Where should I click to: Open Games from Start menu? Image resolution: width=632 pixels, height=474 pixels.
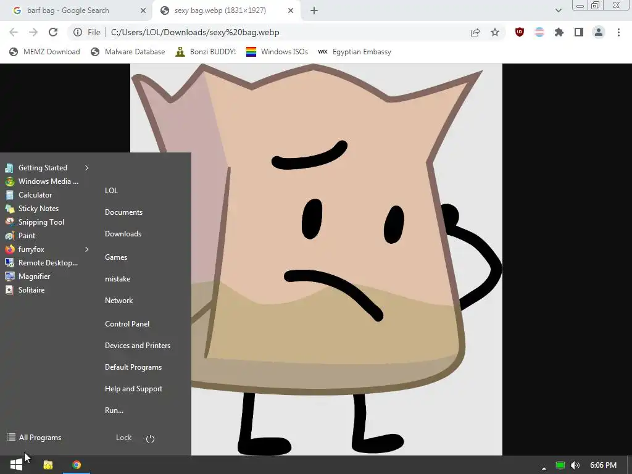[116, 257]
